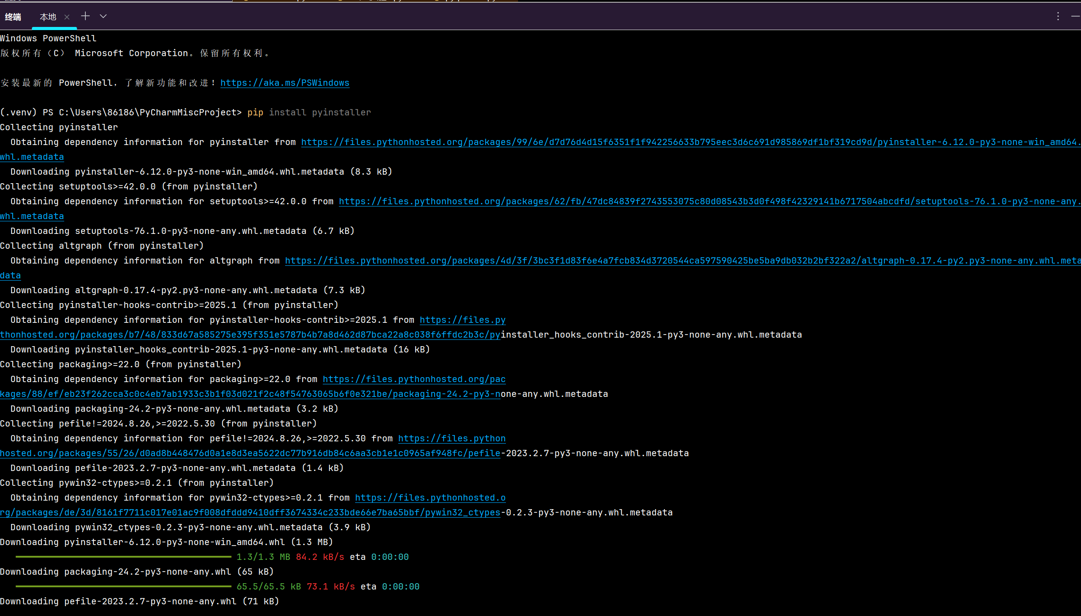Open the packaging>=22.0 pythonhosted link
Screen dimensions: 1081x616
pyautogui.click(x=414, y=379)
